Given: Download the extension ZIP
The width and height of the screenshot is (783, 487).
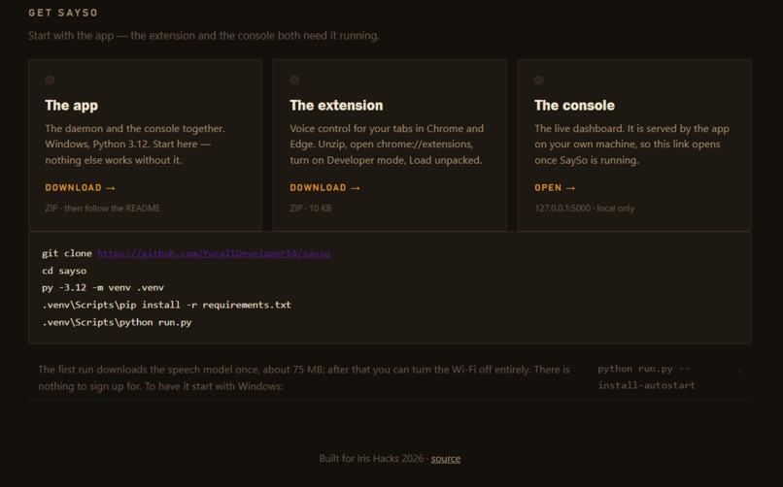Looking at the screenshot, I should coord(324,188).
